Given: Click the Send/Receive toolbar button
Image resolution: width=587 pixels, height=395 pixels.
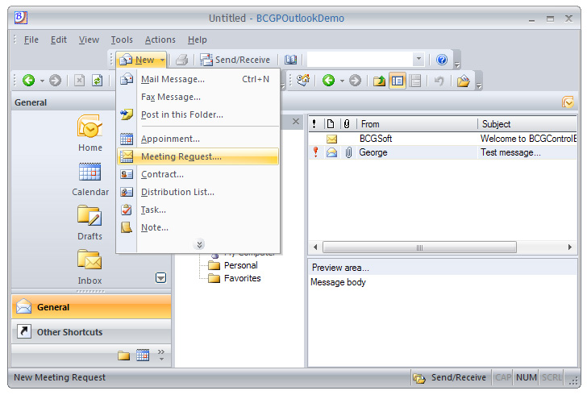Looking at the screenshot, I should 235,60.
